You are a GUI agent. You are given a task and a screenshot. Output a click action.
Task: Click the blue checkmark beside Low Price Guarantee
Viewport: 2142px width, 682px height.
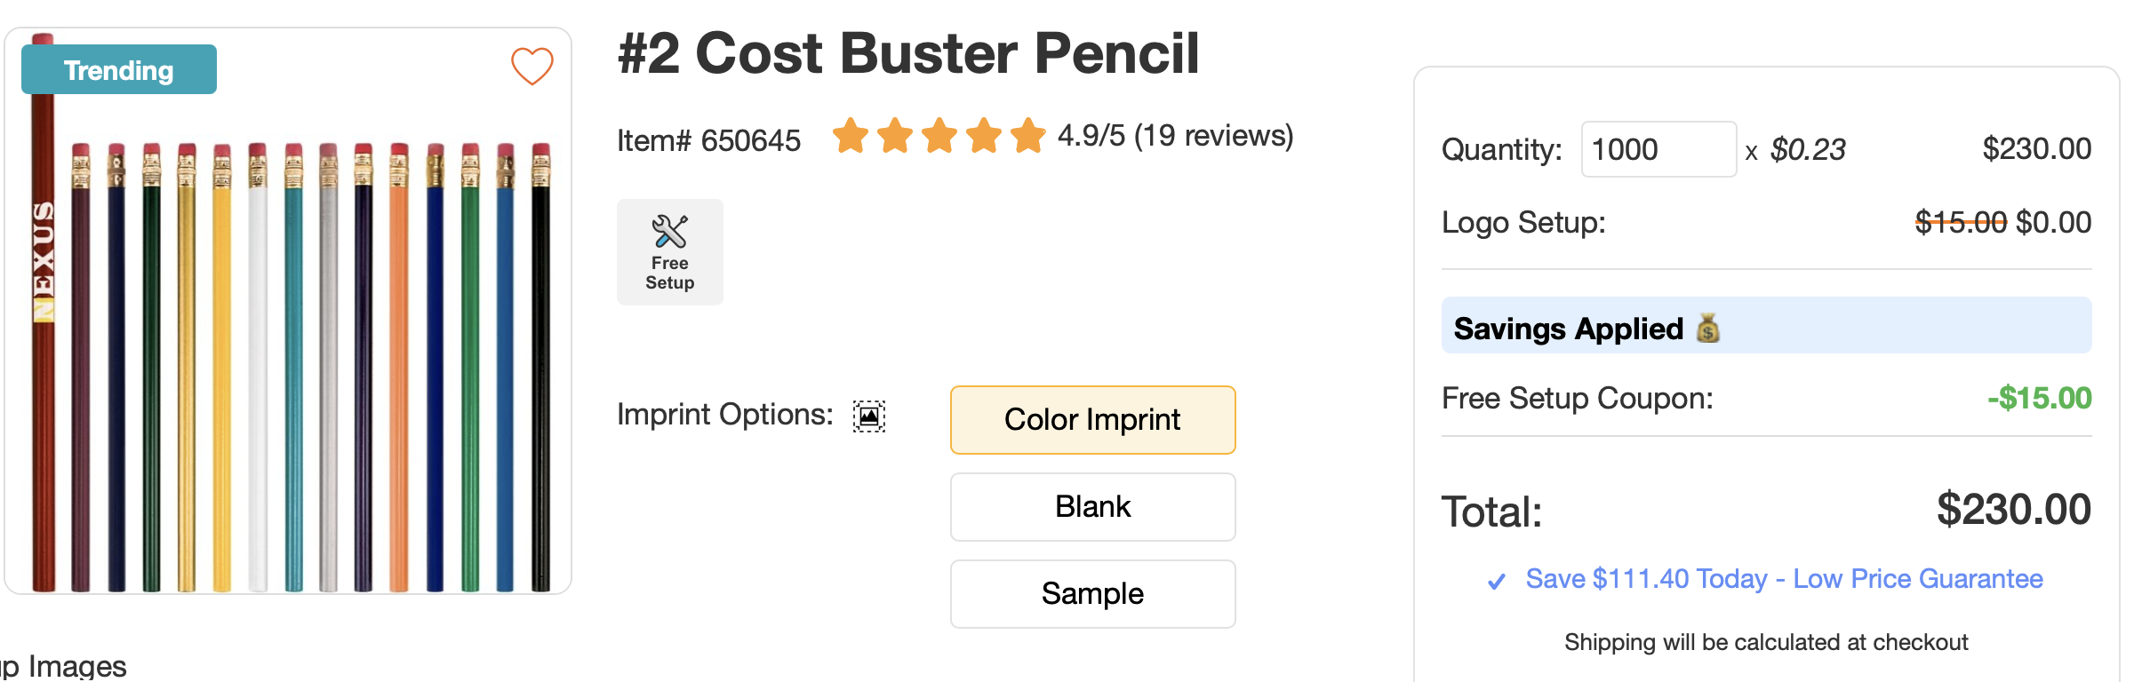[1497, 581]
